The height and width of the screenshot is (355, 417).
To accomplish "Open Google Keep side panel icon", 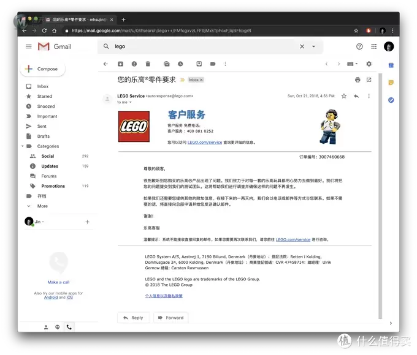I will 391,83.
